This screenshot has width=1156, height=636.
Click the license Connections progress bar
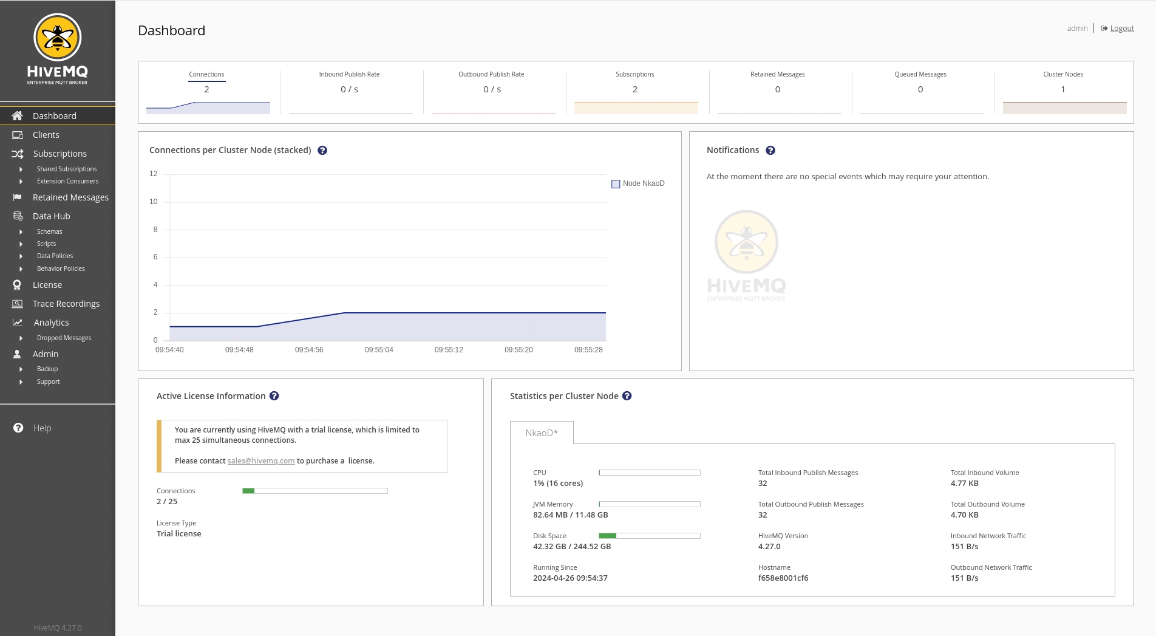coord(314,491)
